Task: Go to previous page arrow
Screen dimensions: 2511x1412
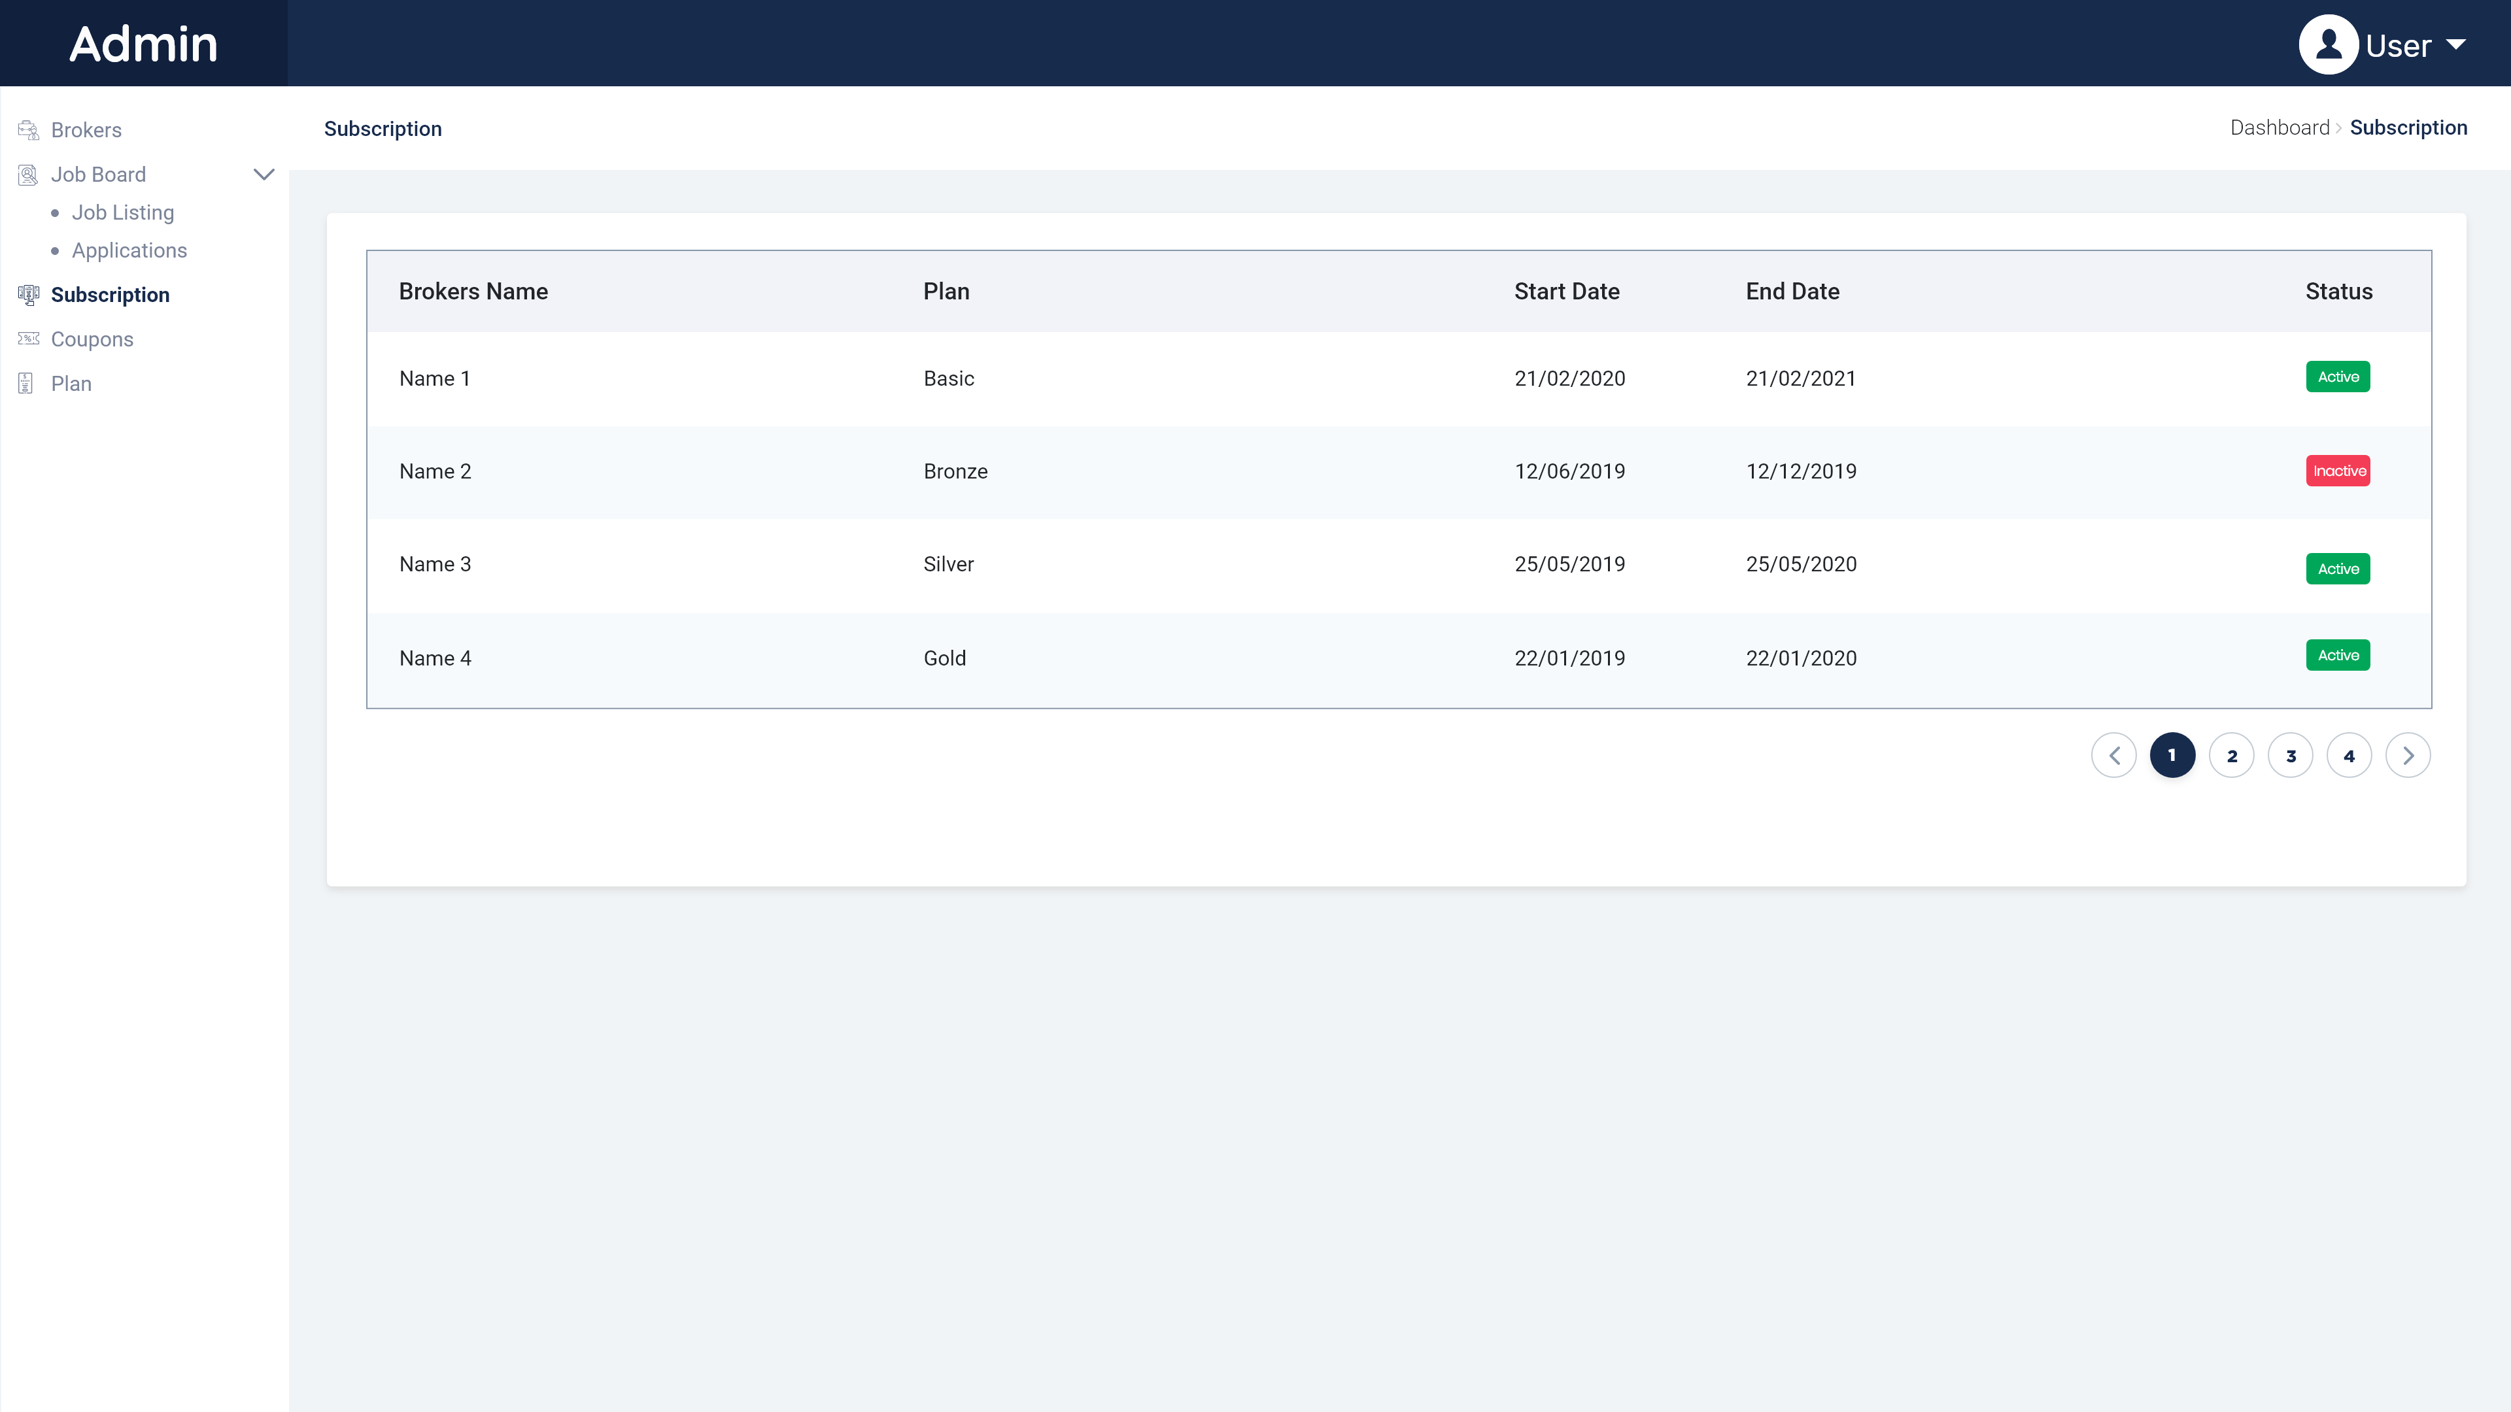Action: [x=2113, y=755]
